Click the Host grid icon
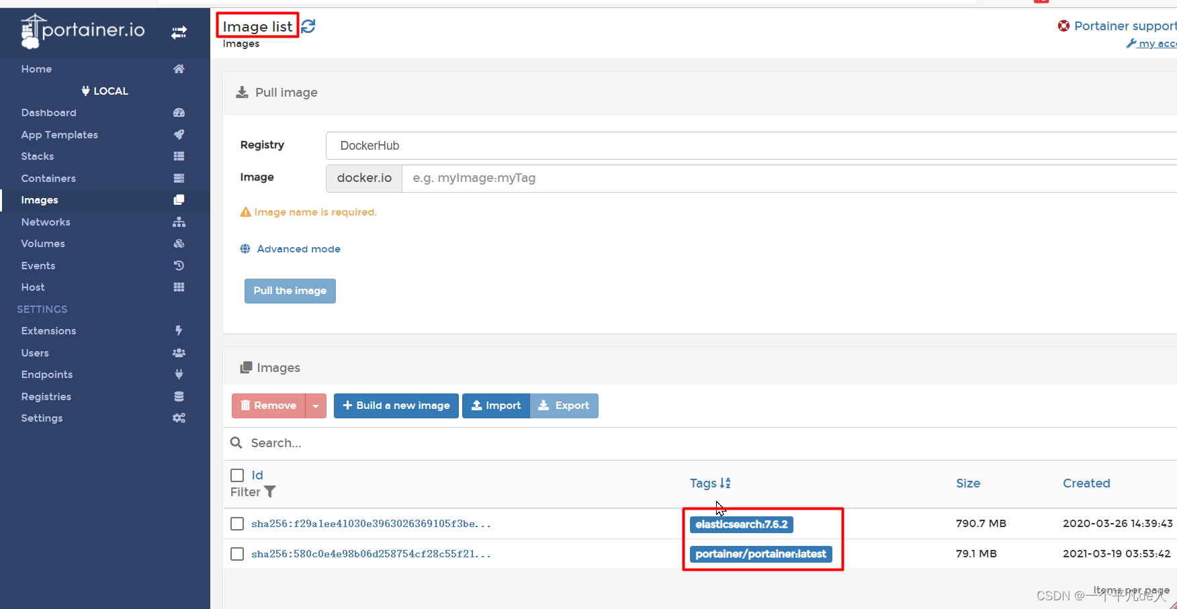The width and height of the screenshot is (1177, 609). pos(179,287)
